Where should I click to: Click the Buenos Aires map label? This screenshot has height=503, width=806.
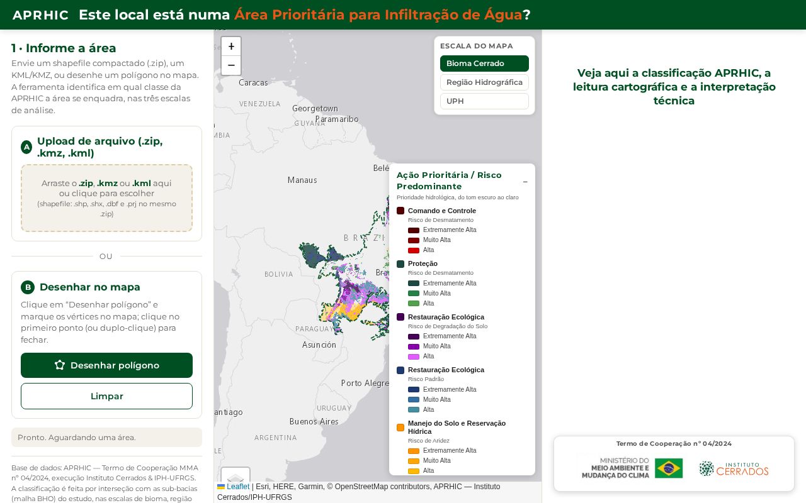click(x=314, y=421)
